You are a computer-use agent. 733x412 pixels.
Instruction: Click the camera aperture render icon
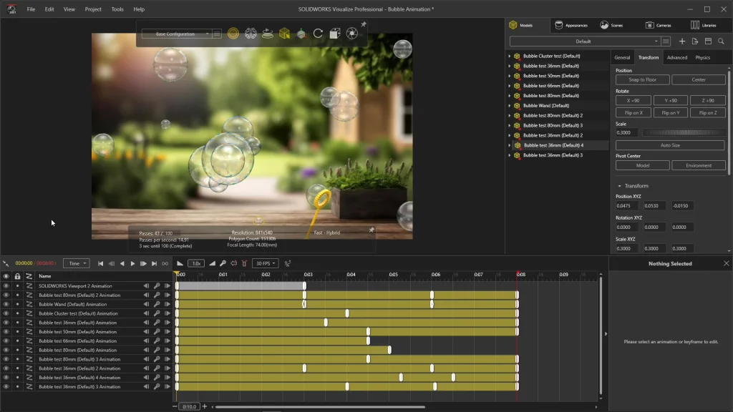(352, 34)
